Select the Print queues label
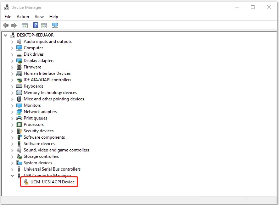This screenshot has height=205, width=279. coord(35,118)
